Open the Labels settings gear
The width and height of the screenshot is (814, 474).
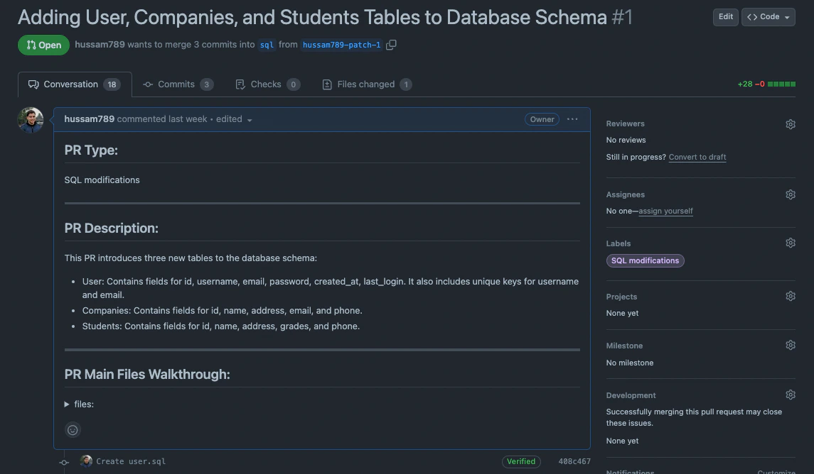pos(790,242)
